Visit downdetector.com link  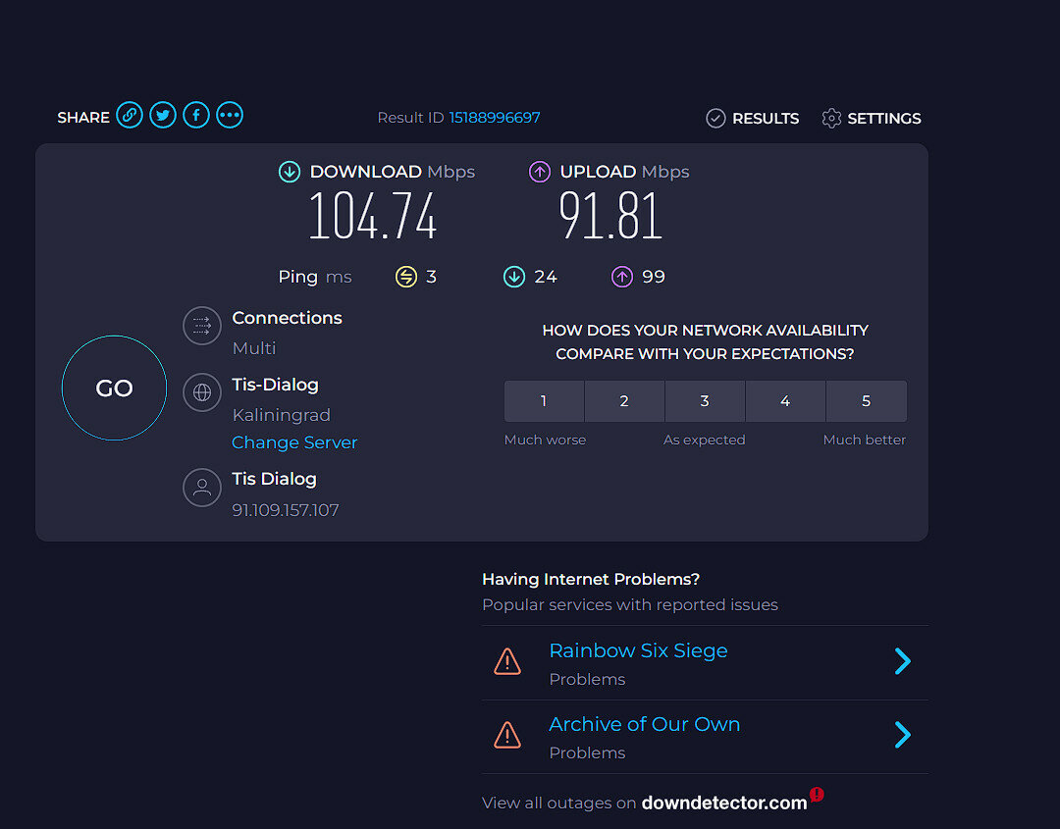pos(724,803)
